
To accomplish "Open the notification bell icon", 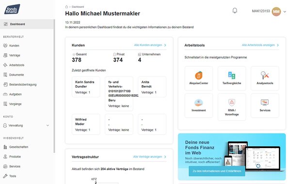I will click(x=235, y=11).
